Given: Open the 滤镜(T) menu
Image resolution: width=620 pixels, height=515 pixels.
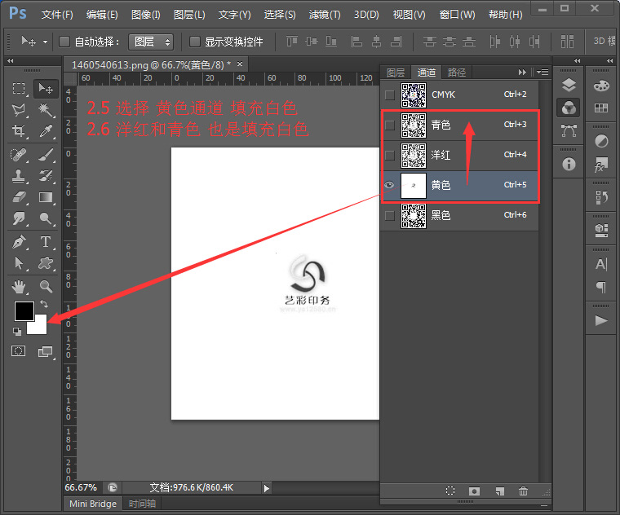Looking at the screenshot, I should tap(325, 15).
